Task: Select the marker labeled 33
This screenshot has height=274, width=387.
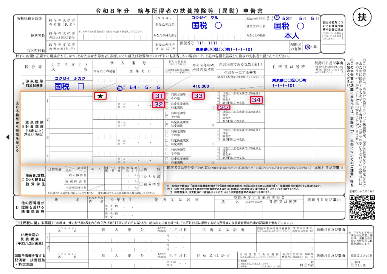Action: (x=198, y=96)
